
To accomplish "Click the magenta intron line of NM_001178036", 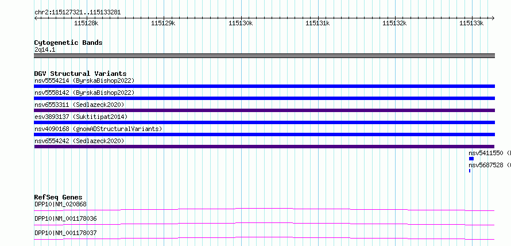I will click(264, 224).
